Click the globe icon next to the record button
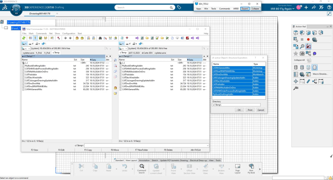This screenshot has height=180, width=333. point(315,39)
